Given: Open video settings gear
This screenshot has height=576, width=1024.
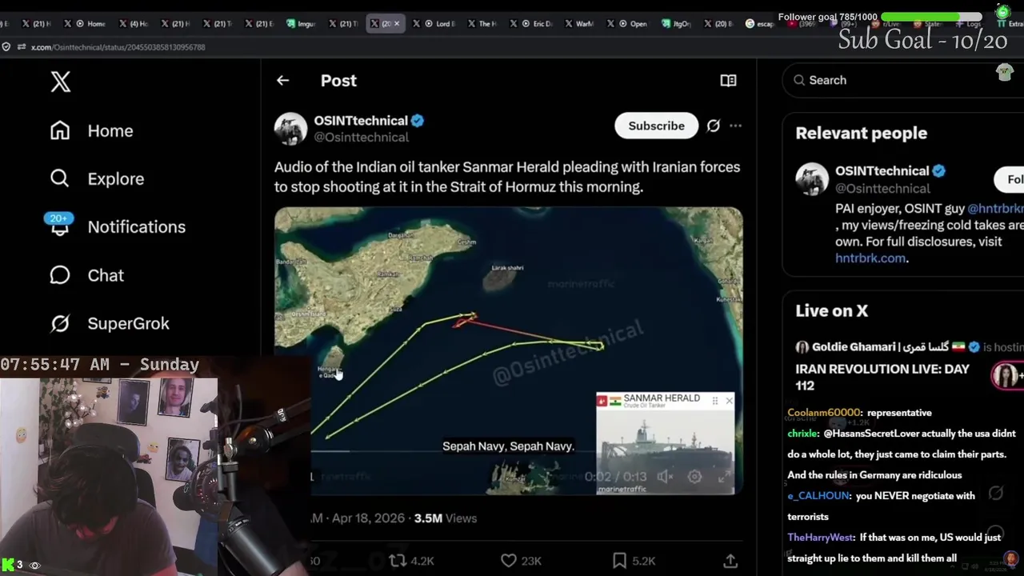Looking at the screenshot, I should pos(694,477).
